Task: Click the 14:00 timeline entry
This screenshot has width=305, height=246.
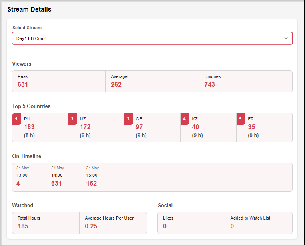Action: (64, 177)
